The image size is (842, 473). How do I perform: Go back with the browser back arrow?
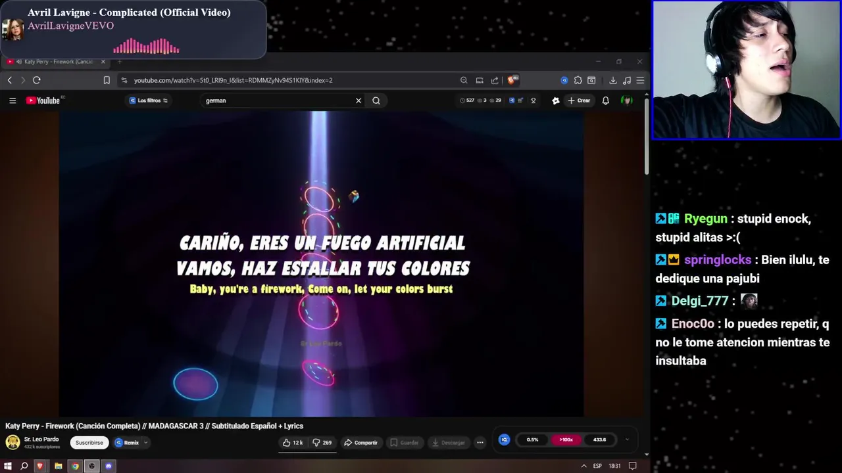9,80
